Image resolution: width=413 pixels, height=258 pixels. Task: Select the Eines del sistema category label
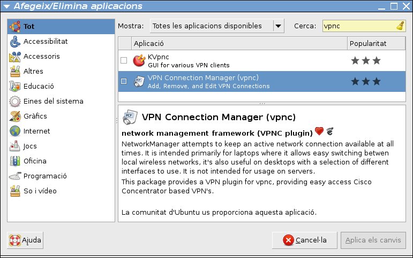(x=54, y=101)
